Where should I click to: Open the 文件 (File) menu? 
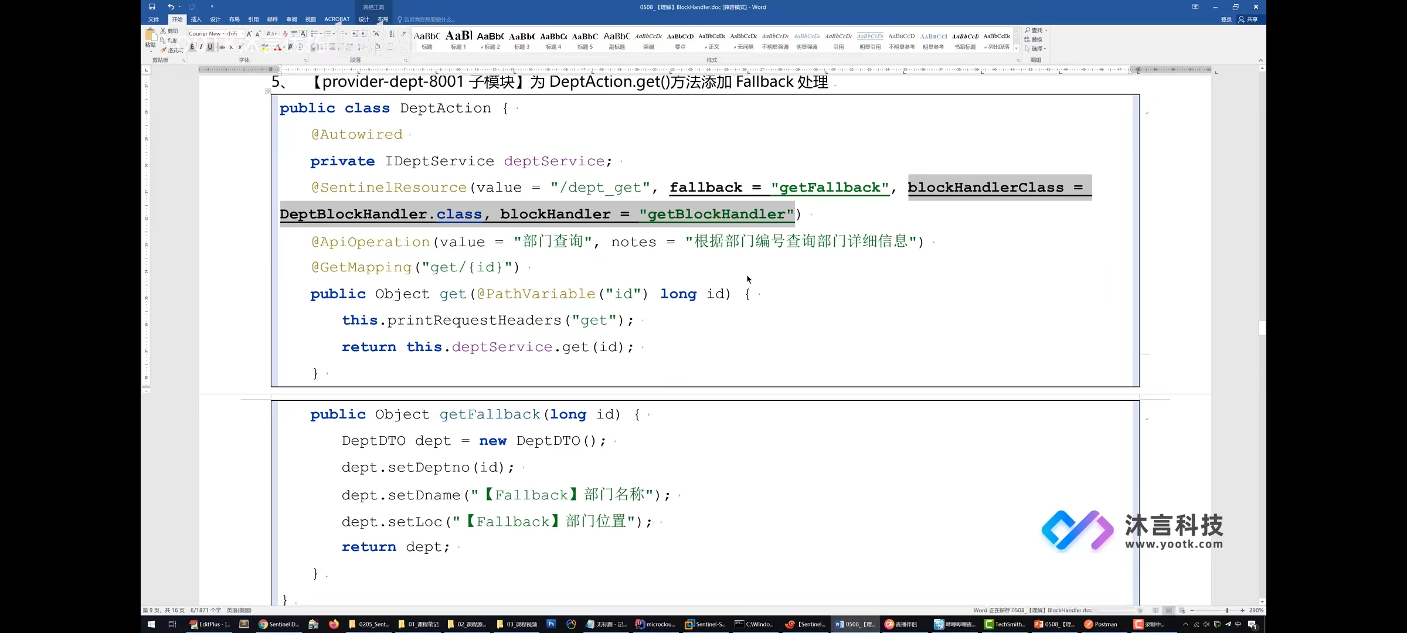(x=154, y=19)
